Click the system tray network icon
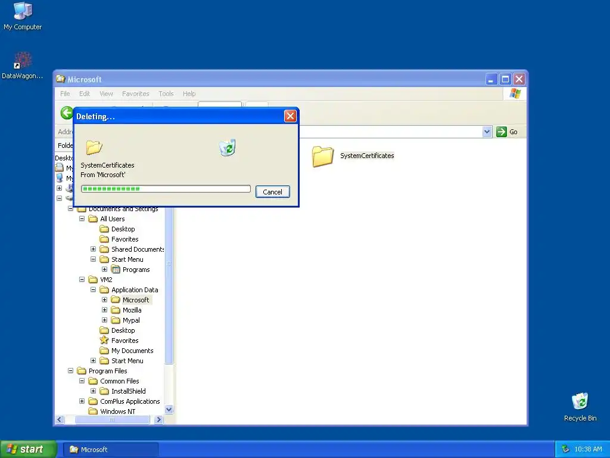The image size is (610, 458). pos(566,450)
